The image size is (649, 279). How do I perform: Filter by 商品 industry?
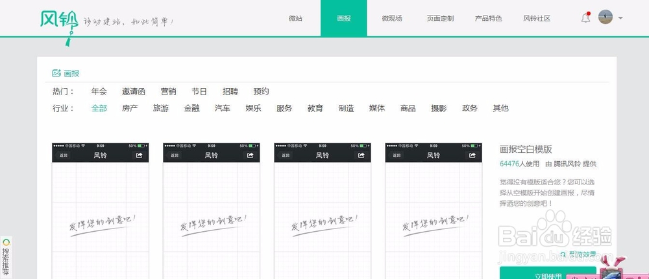(x=408, y=108)
